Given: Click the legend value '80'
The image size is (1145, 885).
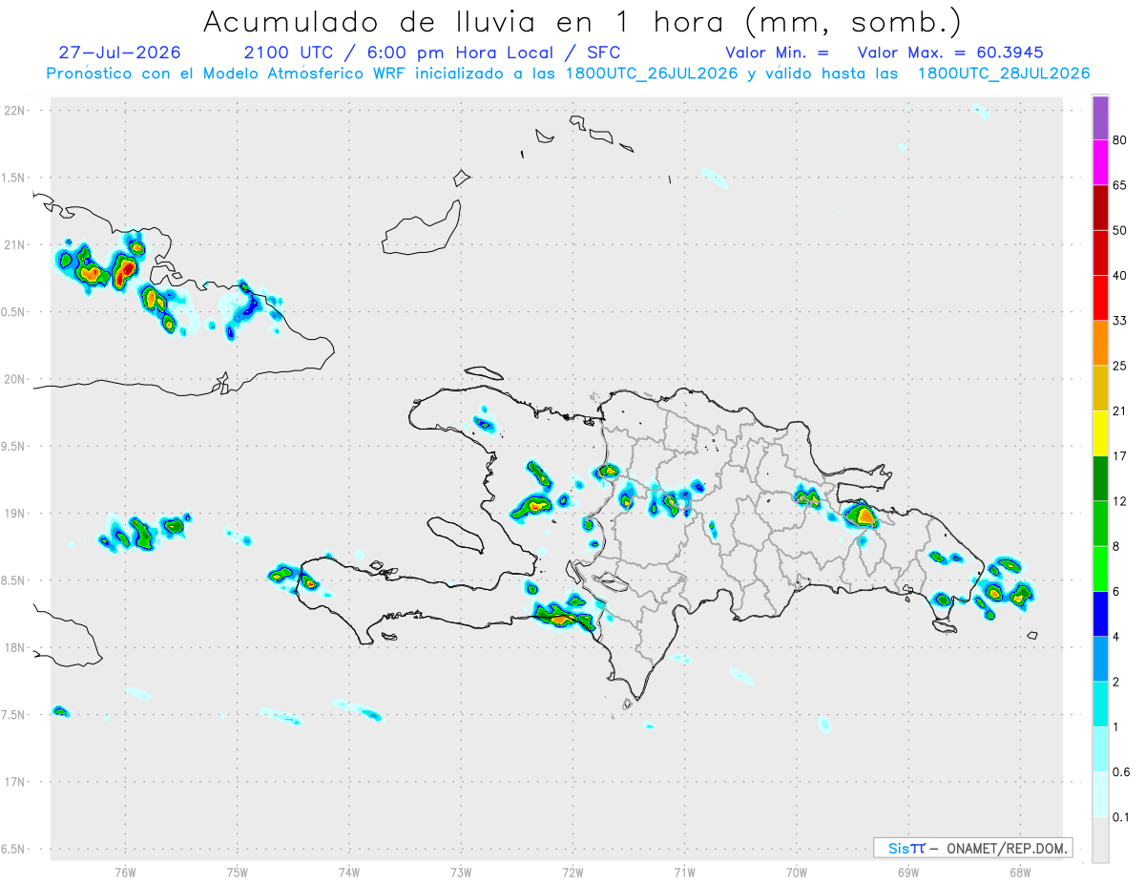Looking at the screenshot, I should click(x=1120, y=140).
